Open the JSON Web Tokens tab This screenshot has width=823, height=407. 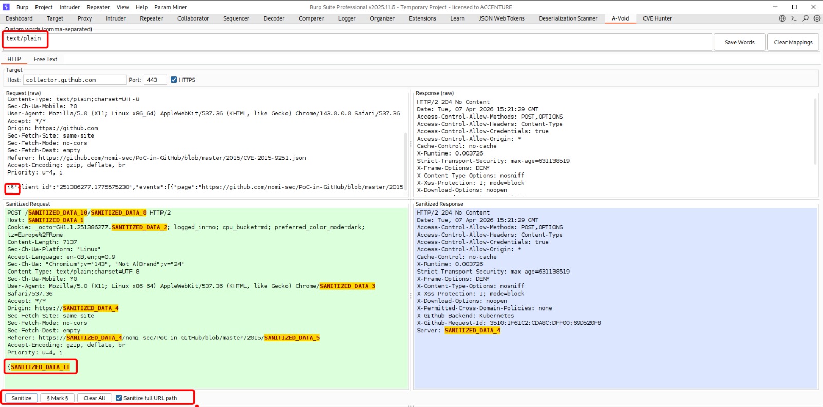coord(502,18)
